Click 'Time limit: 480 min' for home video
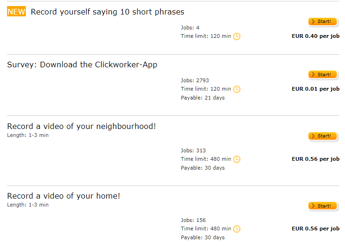The image size is (345, 250). pyautogui.click(x=206, y=229)
